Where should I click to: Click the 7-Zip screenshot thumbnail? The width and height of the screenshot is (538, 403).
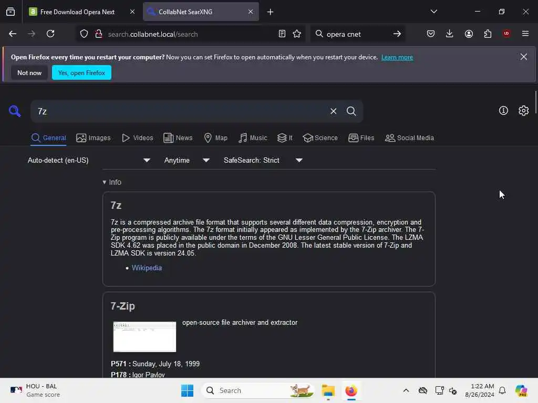tap(144, 336)
